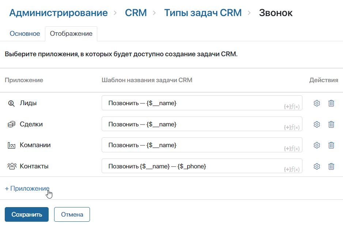
Task: Open settings gear for Компании row
Action: (x=317, y=145)
